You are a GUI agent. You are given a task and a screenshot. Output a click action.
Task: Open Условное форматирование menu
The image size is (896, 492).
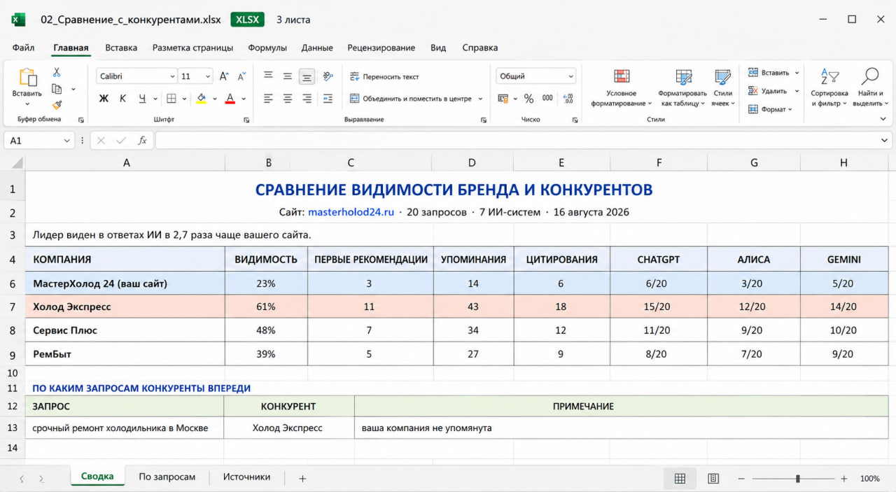tap(621, 87)
